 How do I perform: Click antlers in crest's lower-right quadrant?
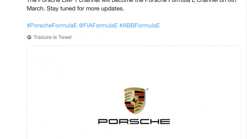coord(139,106)
